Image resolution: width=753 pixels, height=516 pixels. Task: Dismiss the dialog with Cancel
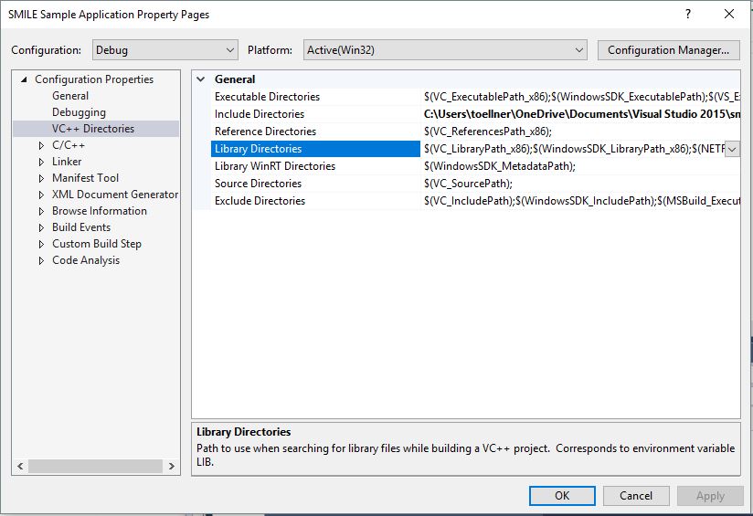[x=636, y=495]
